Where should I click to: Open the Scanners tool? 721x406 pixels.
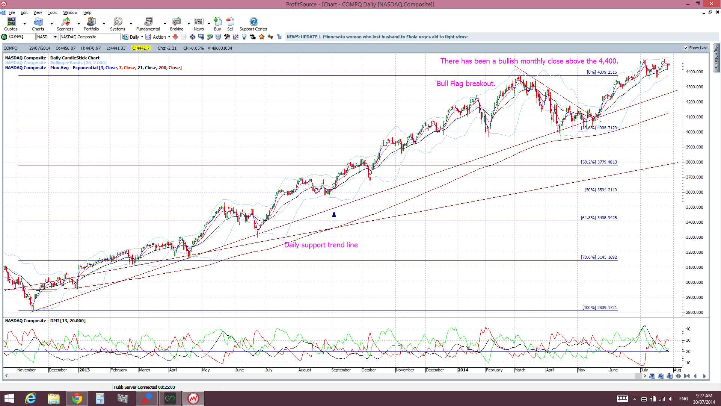pos(65,24)
